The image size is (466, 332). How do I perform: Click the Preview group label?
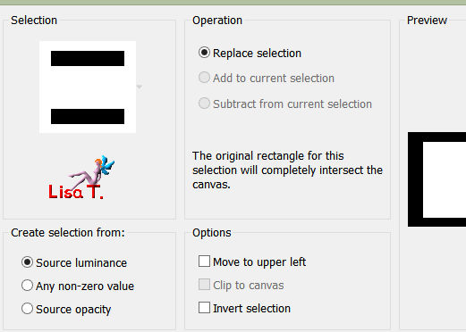pos(427,21)
